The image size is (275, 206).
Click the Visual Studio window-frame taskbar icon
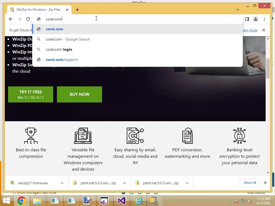pos(104,201)
